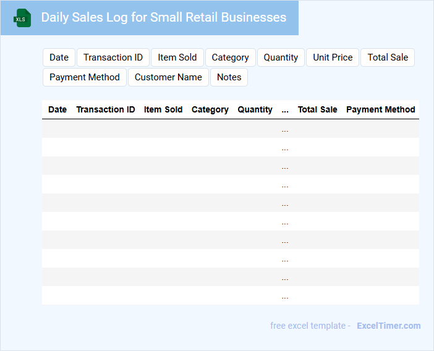
Task: Click the Transaction ID tag
Action: [113, 57]
